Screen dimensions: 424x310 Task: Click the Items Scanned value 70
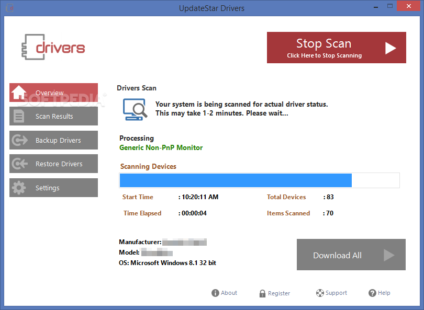pos(330,213)
